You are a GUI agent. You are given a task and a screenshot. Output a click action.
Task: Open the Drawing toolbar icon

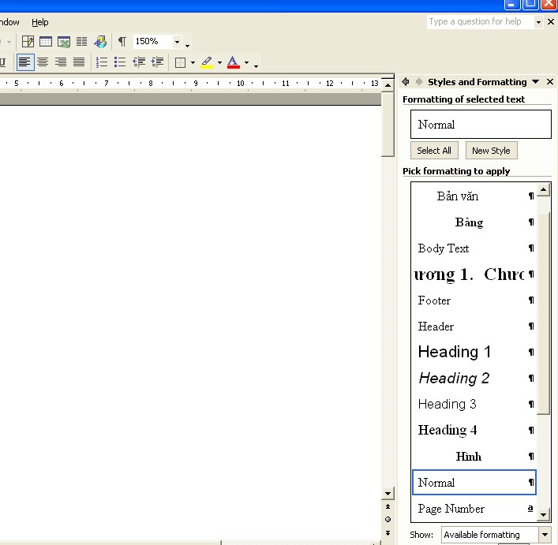[100, 42]
